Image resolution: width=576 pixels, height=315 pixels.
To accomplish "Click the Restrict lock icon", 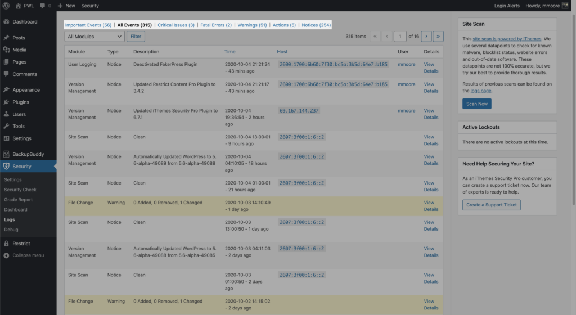I will (6, 243).
